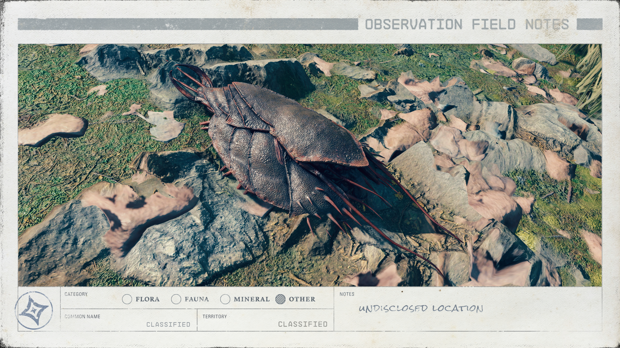The image size is (620, 348).
Task: Click the 'CATEGORY' field label
Action: 76,294
